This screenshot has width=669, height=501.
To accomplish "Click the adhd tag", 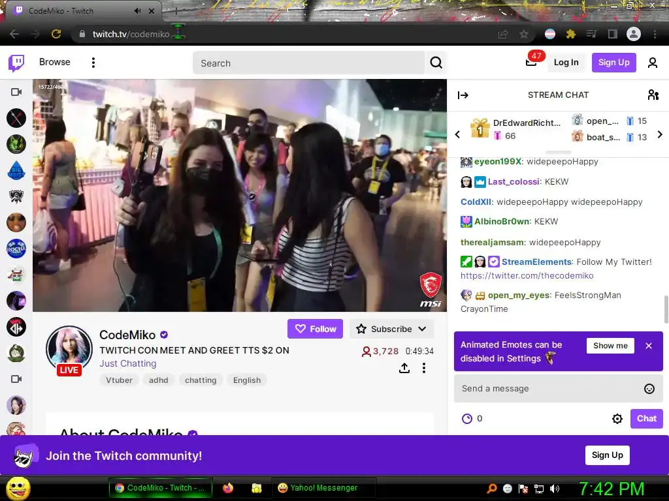I will (158, 380).
